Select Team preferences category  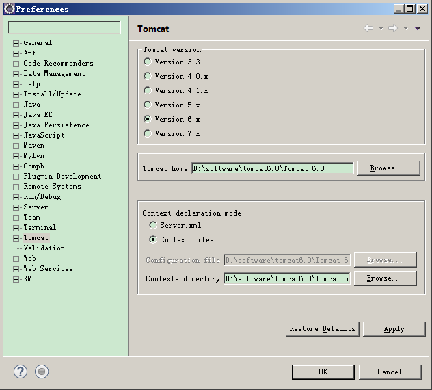point(31,217)
